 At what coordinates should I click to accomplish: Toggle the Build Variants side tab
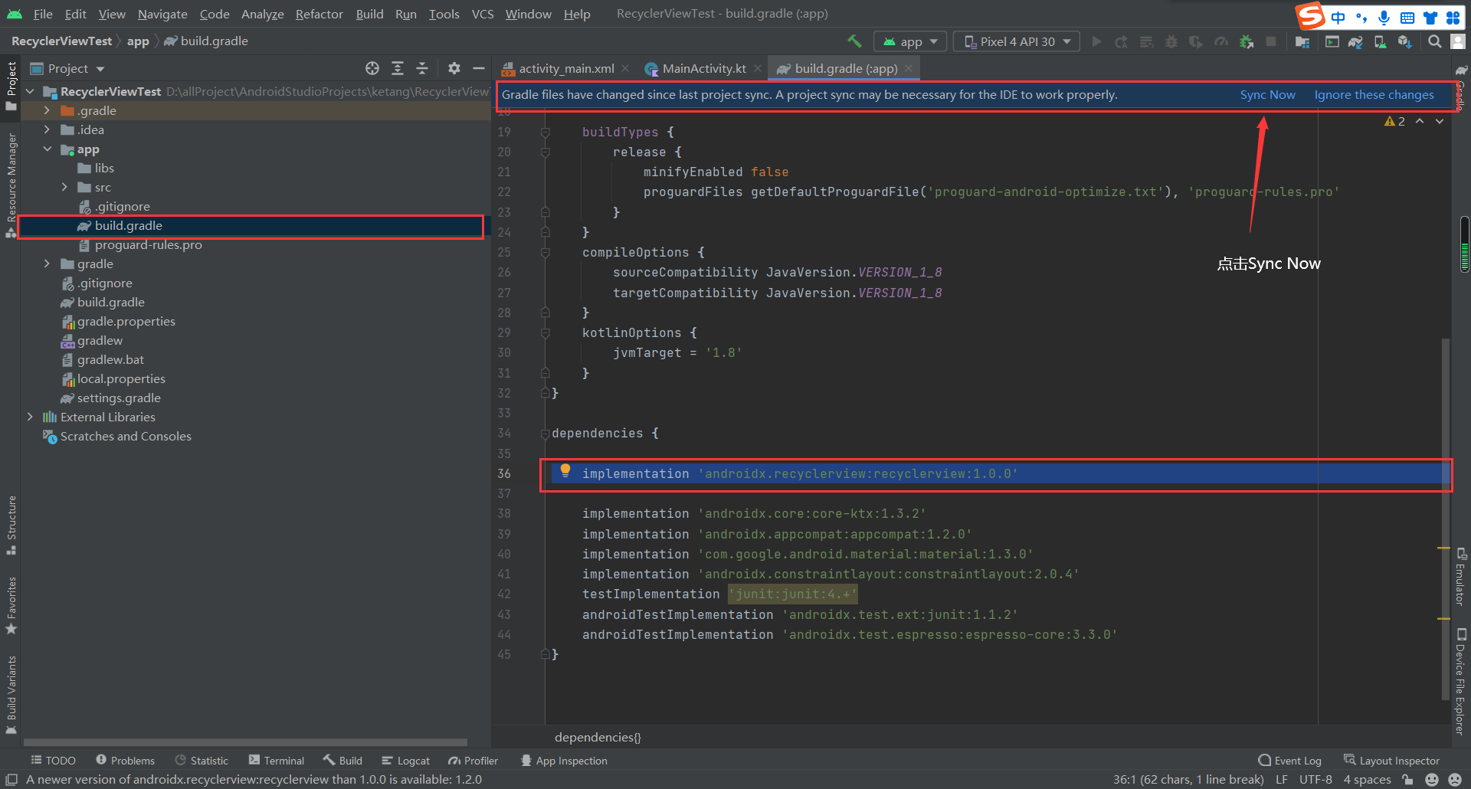coord(11,694)
